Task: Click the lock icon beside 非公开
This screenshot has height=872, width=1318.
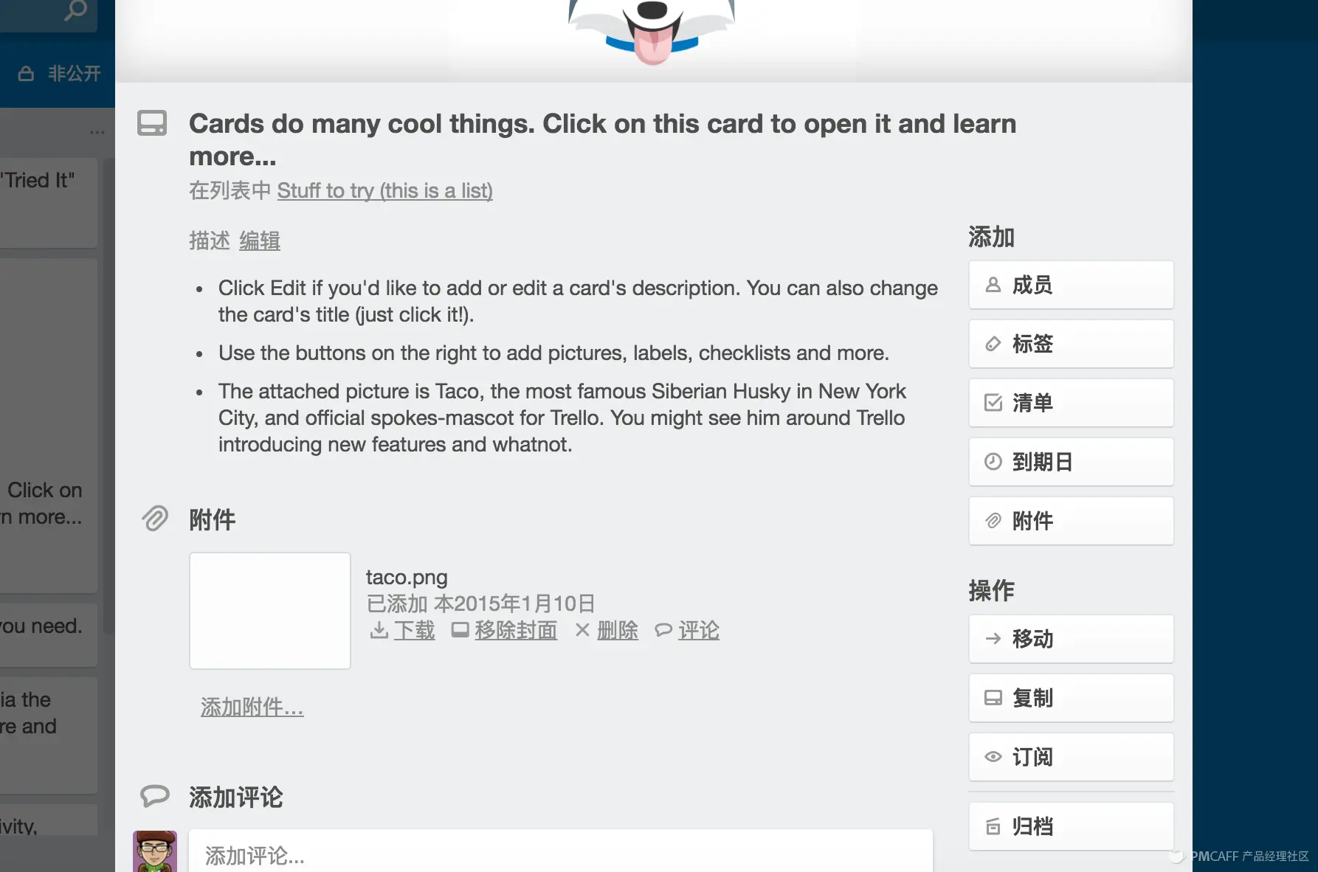Action: (x=26, y=74)
